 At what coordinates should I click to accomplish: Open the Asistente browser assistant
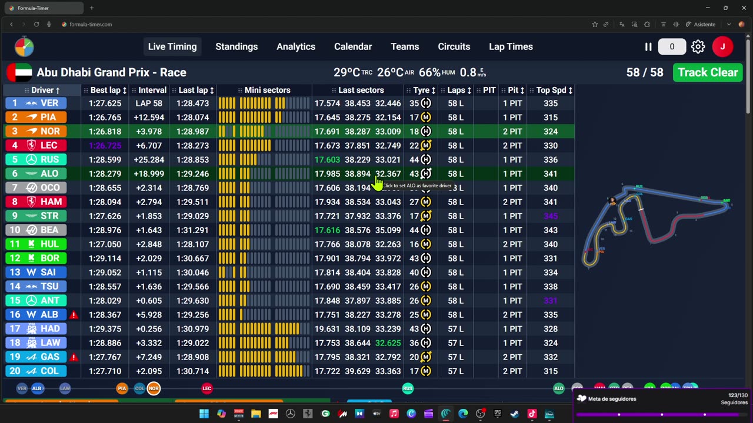pos(701,24)
